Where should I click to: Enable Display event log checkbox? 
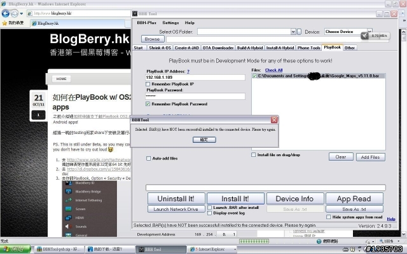pyautogui.click(x=210, y=213)
